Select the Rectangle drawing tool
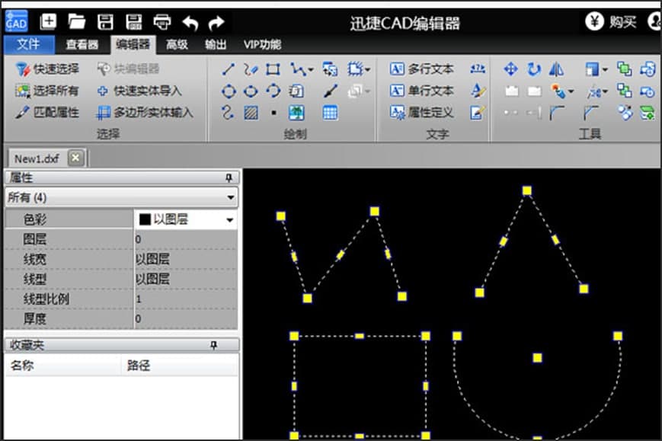Screen dimensions: 662x441 (271, 69)
